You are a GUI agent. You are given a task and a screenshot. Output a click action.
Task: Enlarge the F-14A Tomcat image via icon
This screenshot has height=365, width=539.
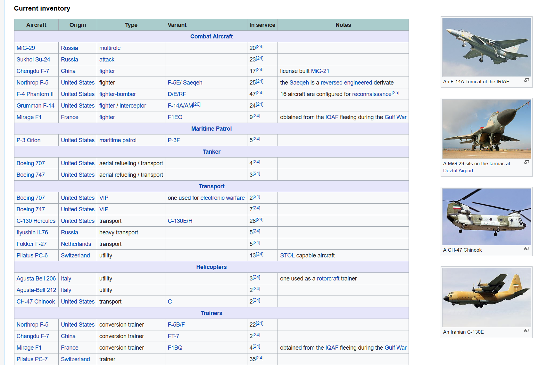point(527,80)
